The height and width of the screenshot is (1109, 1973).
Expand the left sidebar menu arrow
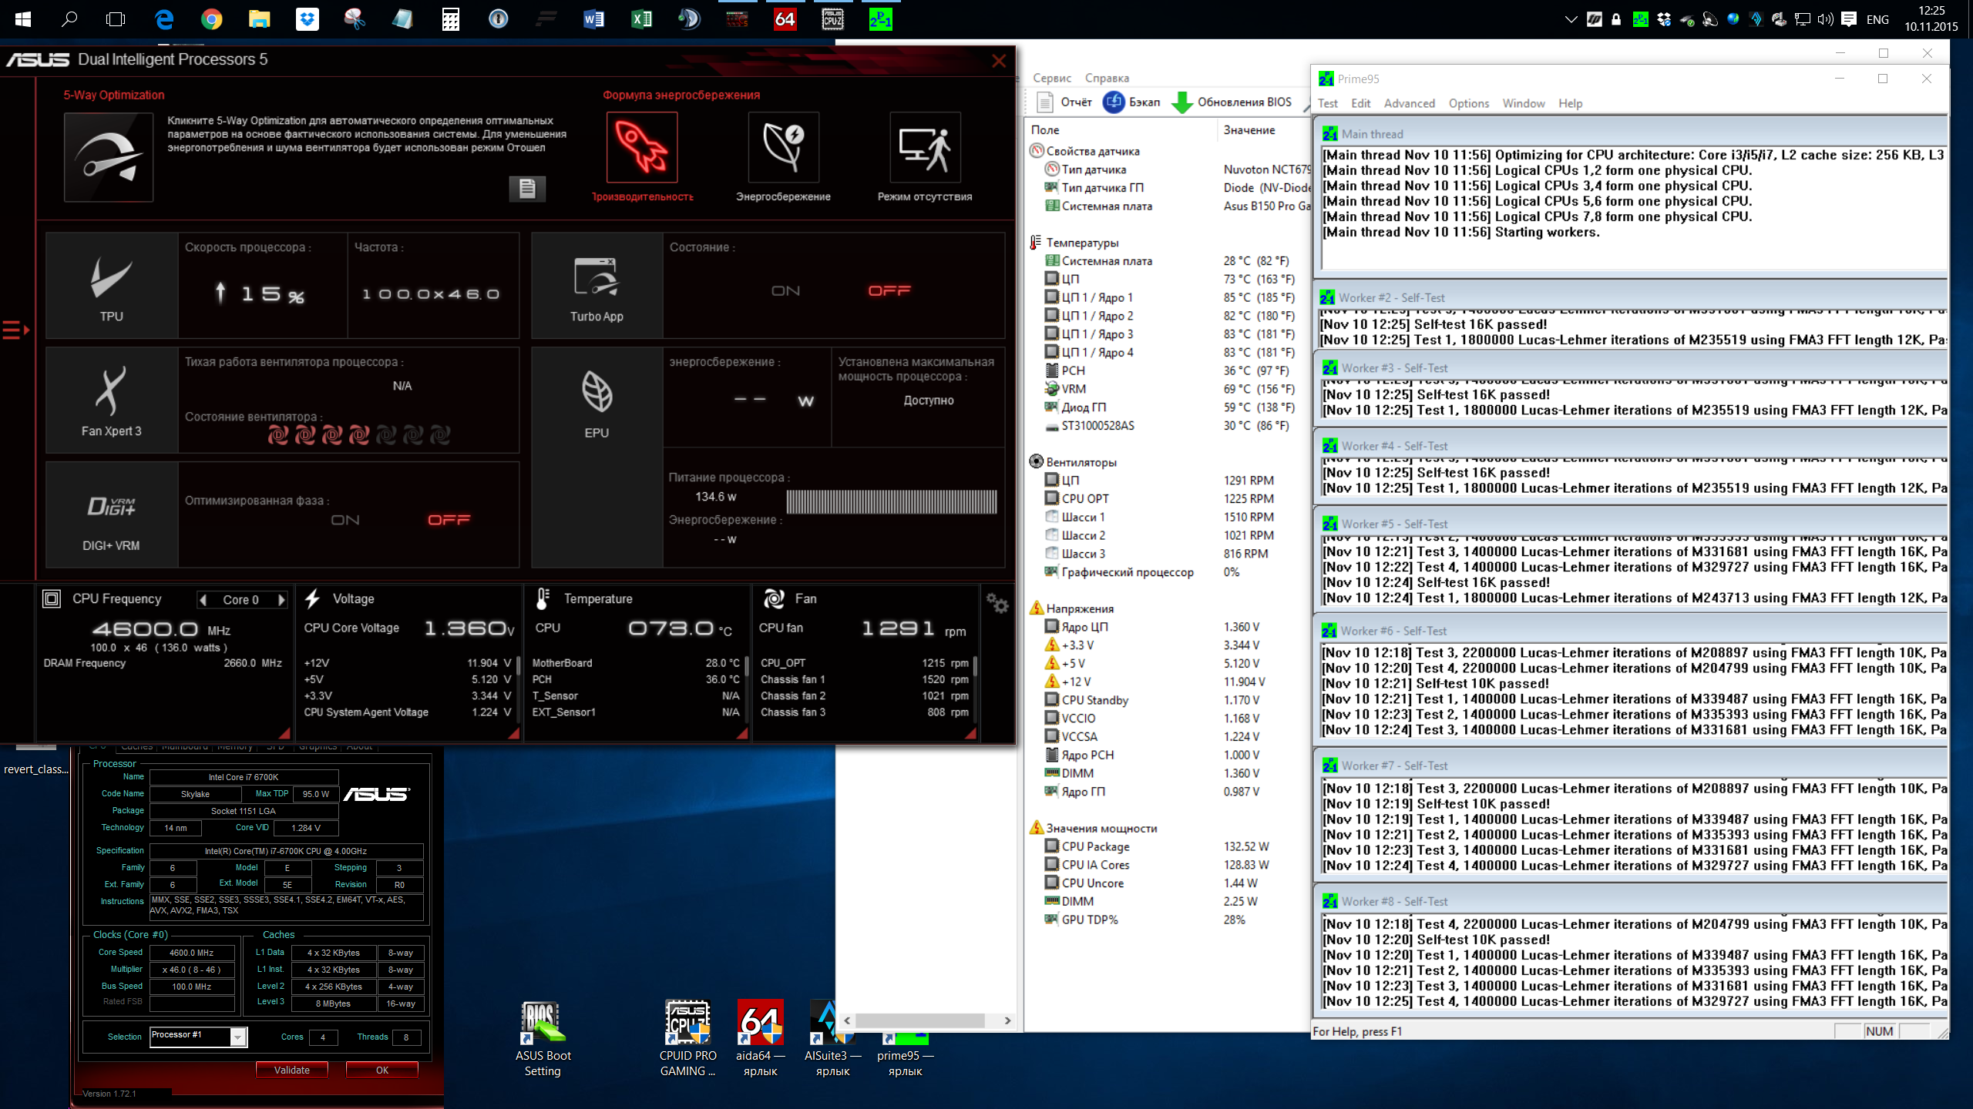pos(15,330)
